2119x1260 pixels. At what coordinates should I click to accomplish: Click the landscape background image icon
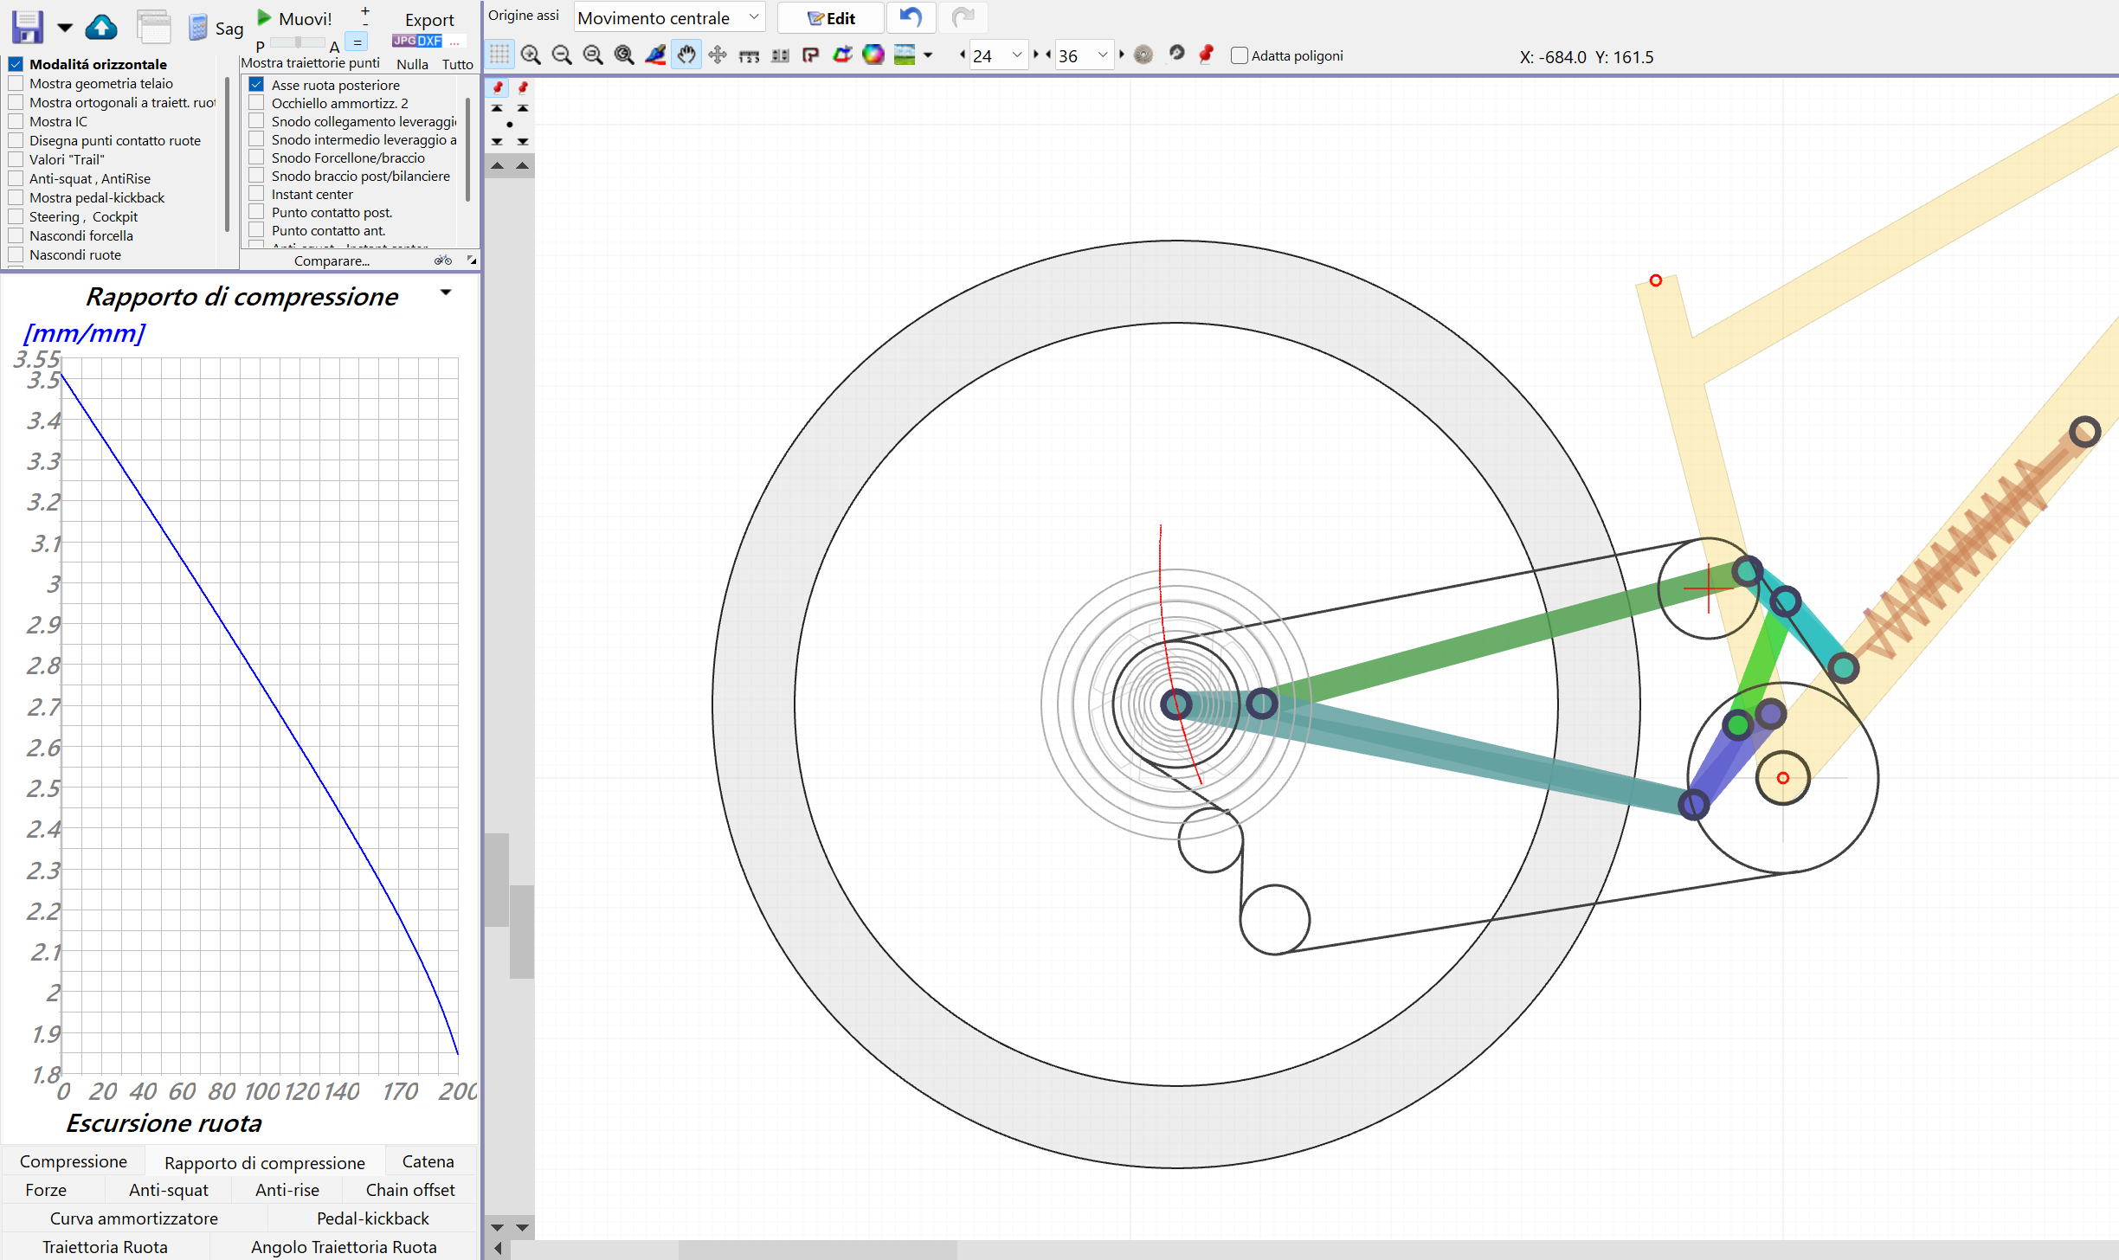coord(905,55)
